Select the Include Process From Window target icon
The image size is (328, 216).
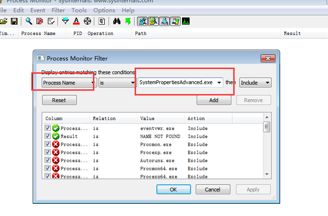[x=87, y=21]
